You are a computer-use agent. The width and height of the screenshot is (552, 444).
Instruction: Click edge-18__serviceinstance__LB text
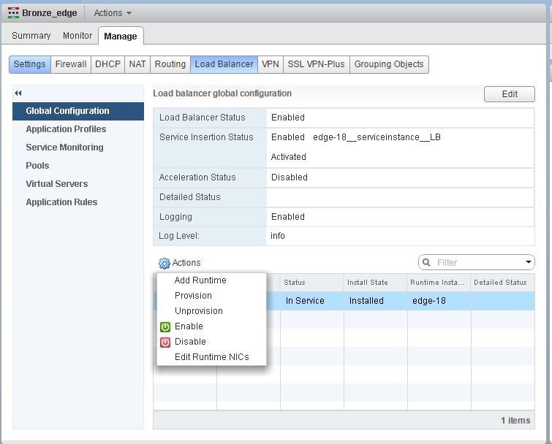pyautogui.click(x=377, y=137)
